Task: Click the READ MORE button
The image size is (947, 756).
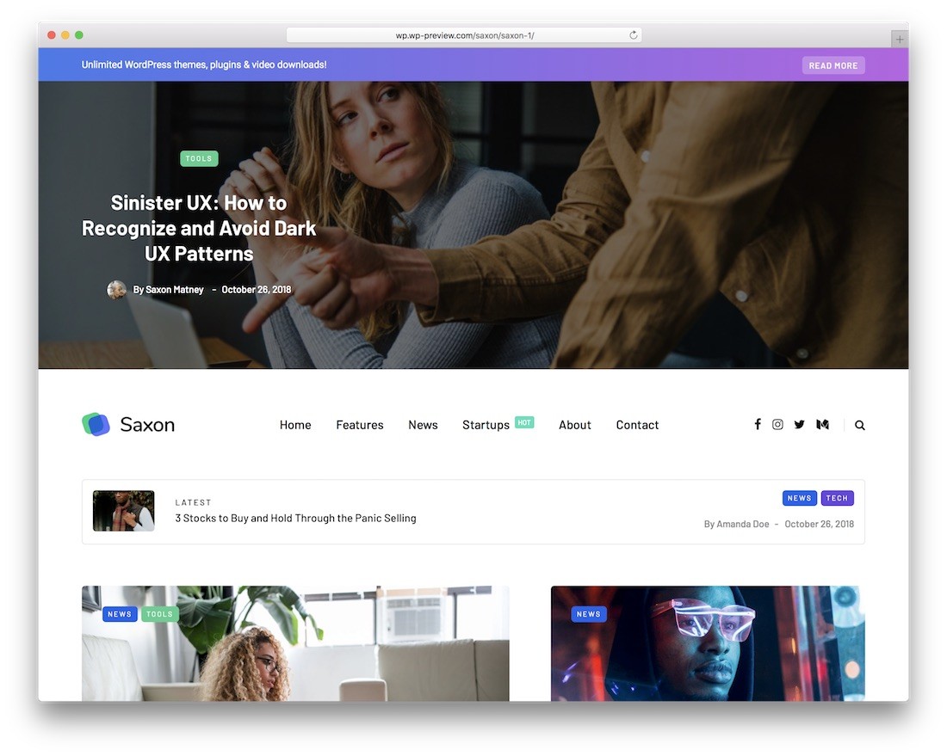Action: pyautogui.click(x=832, y=65)
